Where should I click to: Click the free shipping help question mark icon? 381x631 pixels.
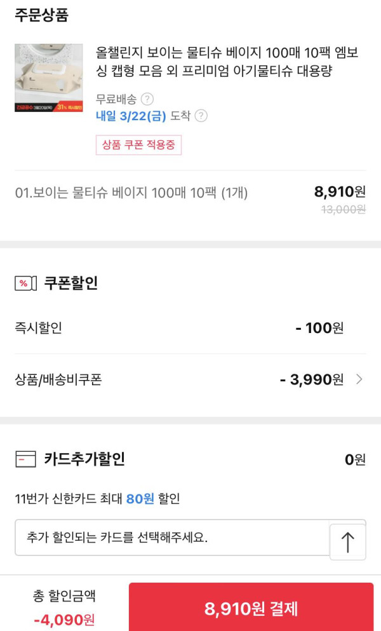[x=147, y=99]
